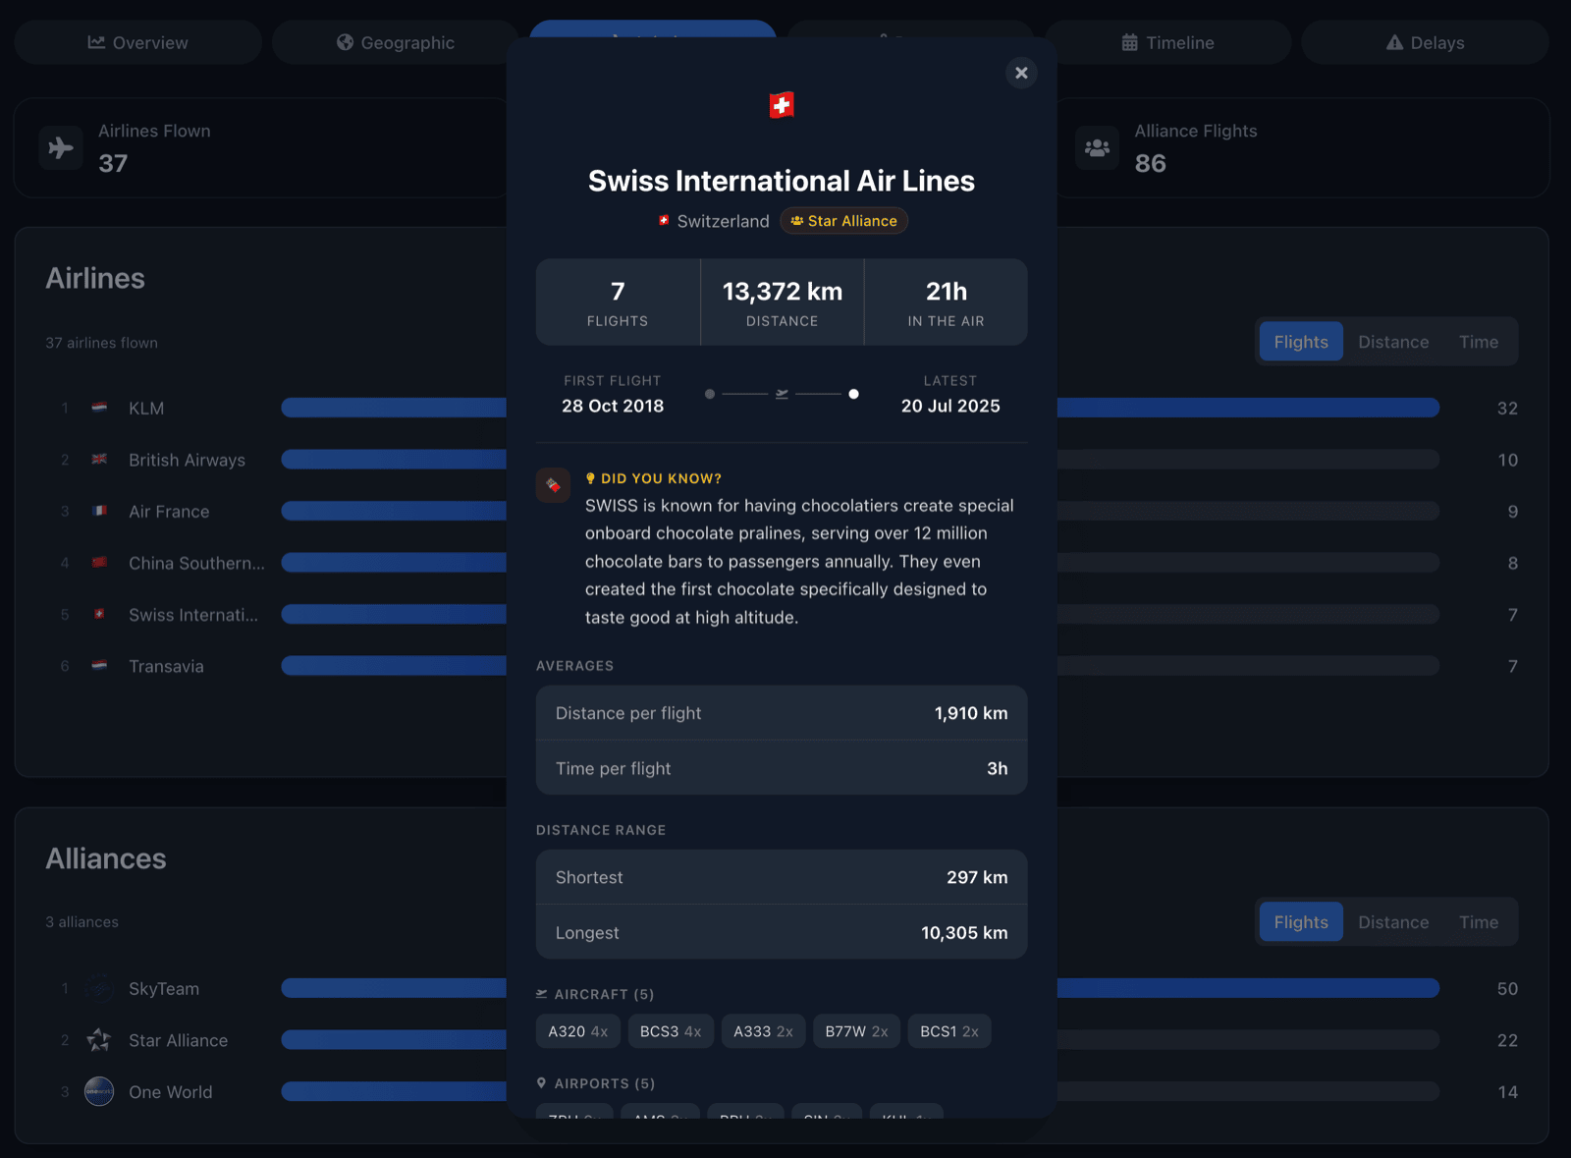Open the Swiss Internati... row
This screenshot has height=1158, width=1571.
[782, 614]
